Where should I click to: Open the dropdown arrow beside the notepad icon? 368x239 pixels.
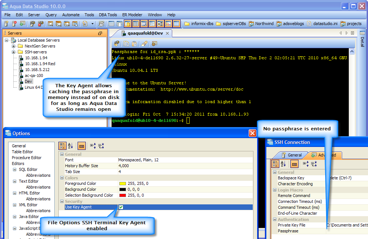click(x=92, y=24)
